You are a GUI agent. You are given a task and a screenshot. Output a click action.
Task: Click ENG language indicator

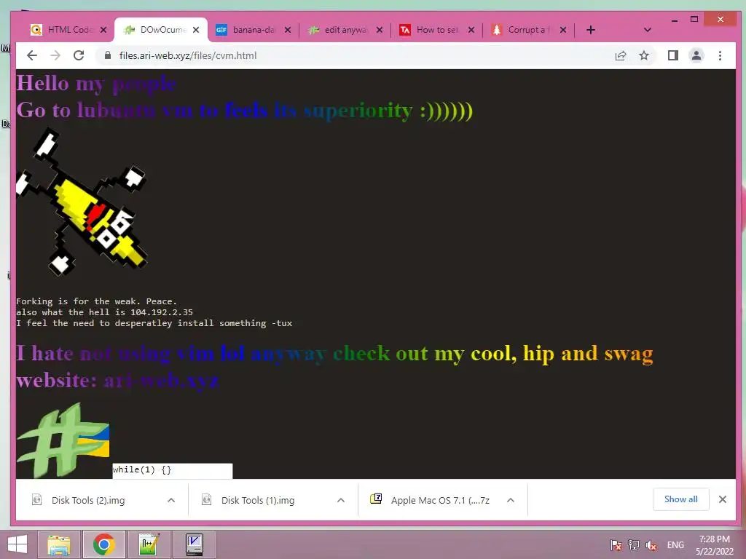click(x=675, y=545)
